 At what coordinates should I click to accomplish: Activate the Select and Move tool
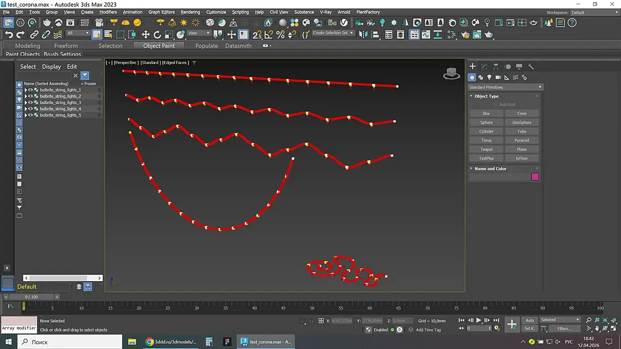(146, 35)
